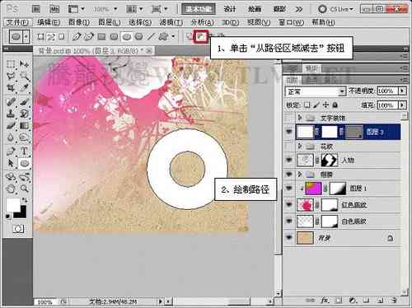Open the opacity slider arrow
The width and height of the screenshot is (412, 308).
point(403,91)
